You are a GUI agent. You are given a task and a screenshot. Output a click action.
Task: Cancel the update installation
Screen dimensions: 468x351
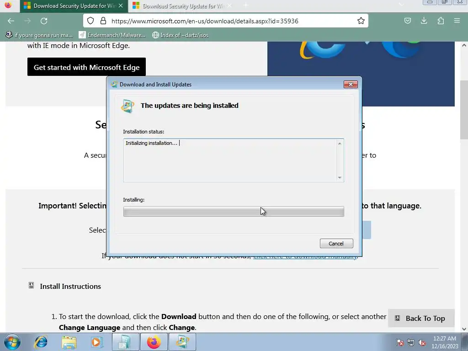[x=336, y=244]
